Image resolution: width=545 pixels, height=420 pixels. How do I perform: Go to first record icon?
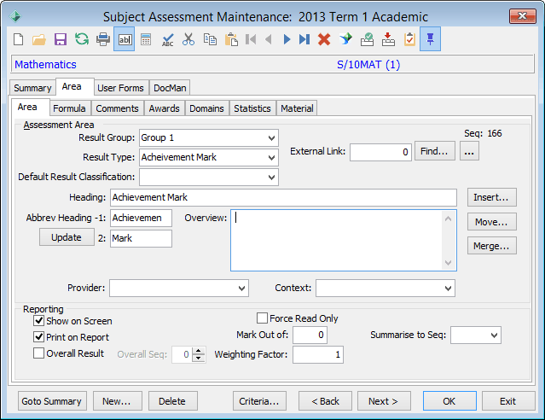tap(251, 39)
